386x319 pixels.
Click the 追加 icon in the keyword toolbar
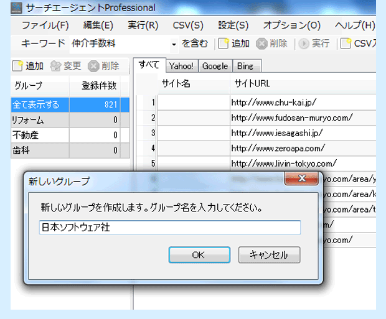(x=224, y=44)
